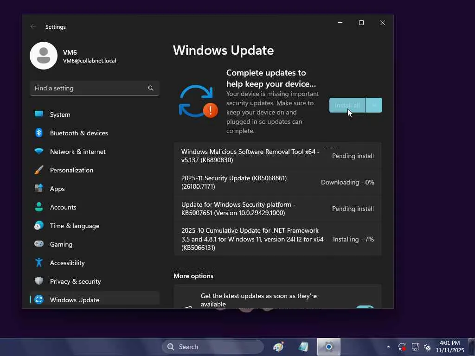Click the back arrow in Settings title bar

[x=33, y=26]
